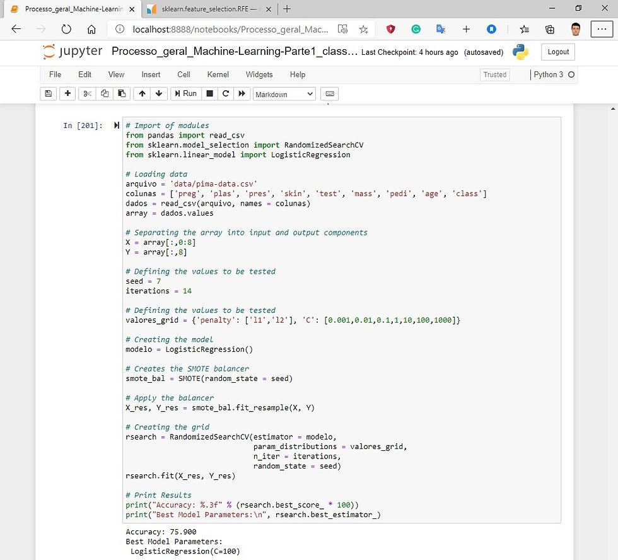Click the 'Last Checkpoint: 4 hours ago' text
The width and height of the screenshot is (618, 560).
pyautogui.click(x=409, y=52)
